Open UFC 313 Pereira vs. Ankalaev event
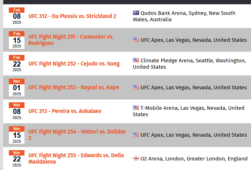The width and height of the screenshot is (251, 170). pos(65,111)
